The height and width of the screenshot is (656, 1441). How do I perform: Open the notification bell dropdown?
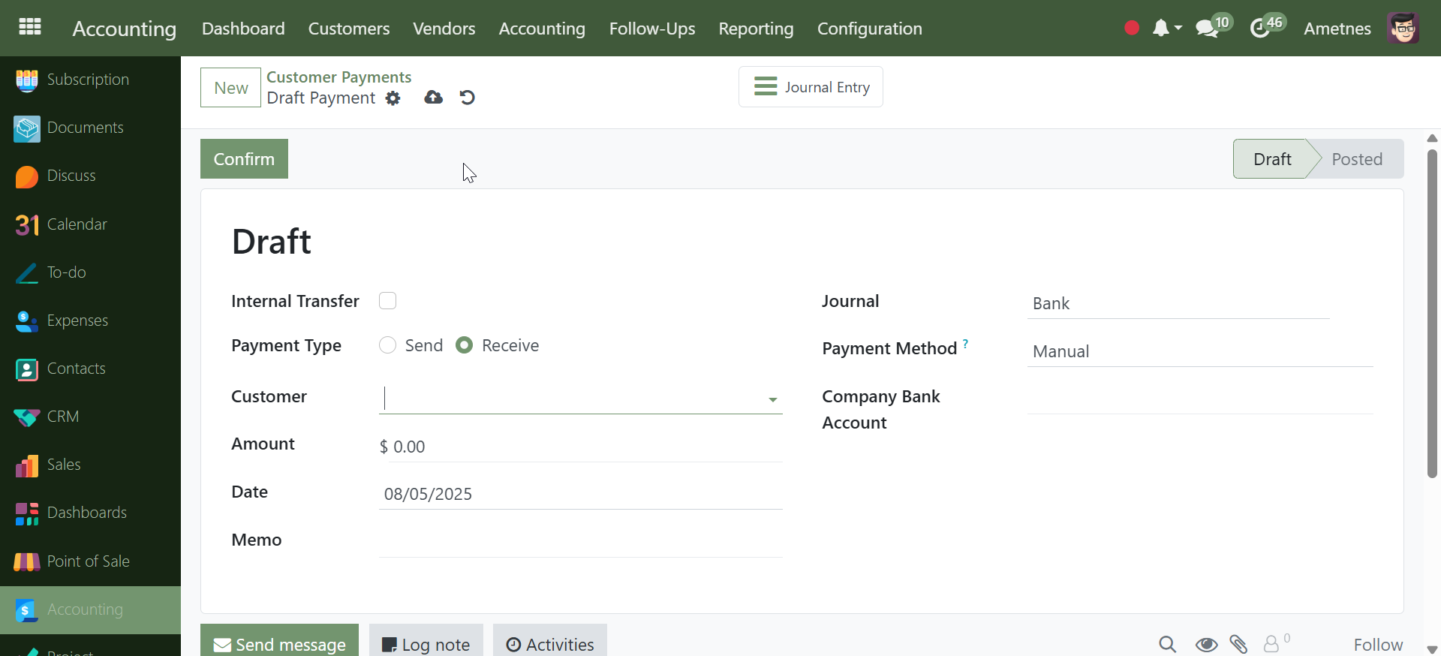[1166, 29]
